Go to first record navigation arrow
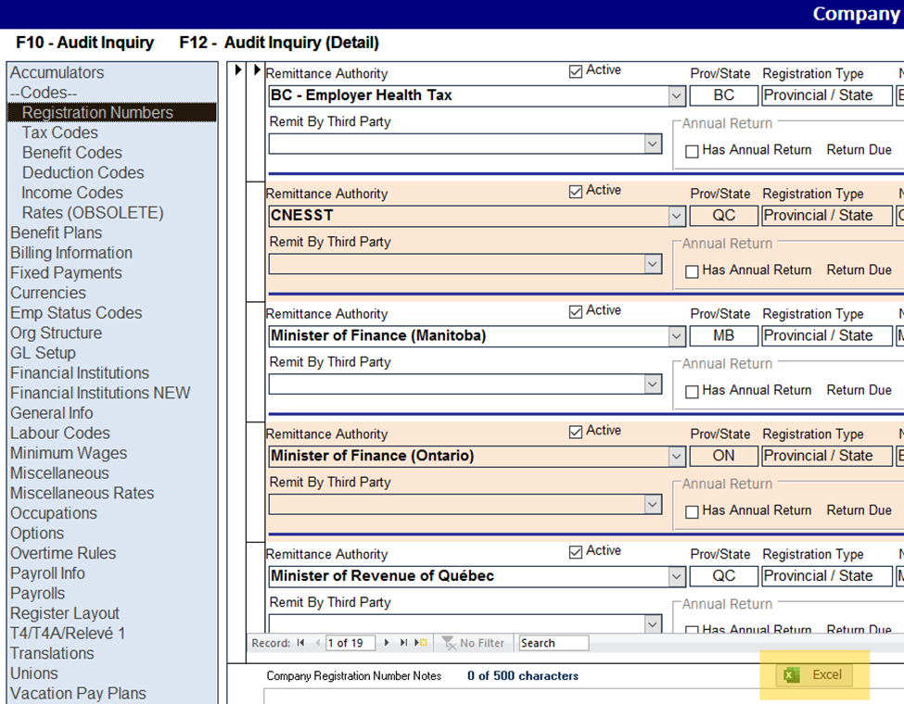 point(300,643)
